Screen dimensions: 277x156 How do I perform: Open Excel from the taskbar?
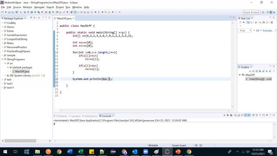[x=81, y=152]
